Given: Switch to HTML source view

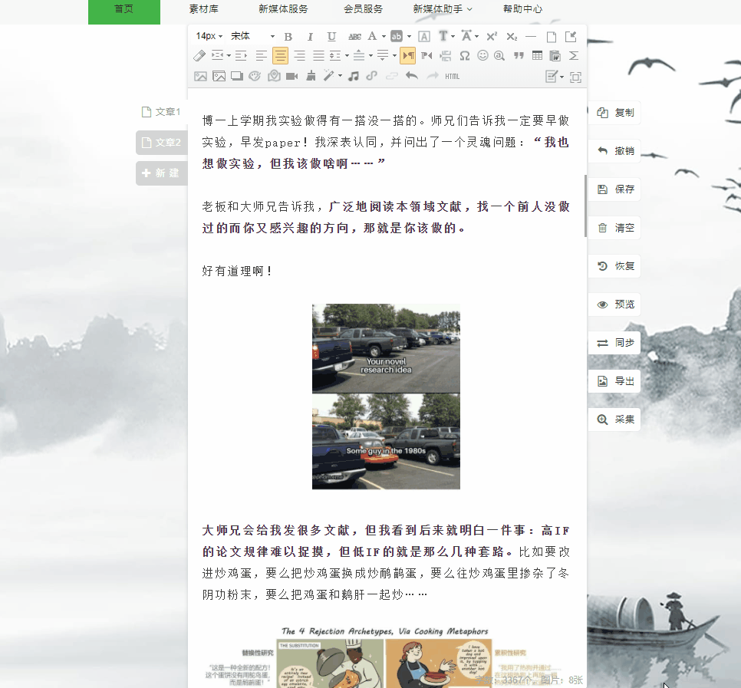Looking at the screenshot, I should (451, 76).
